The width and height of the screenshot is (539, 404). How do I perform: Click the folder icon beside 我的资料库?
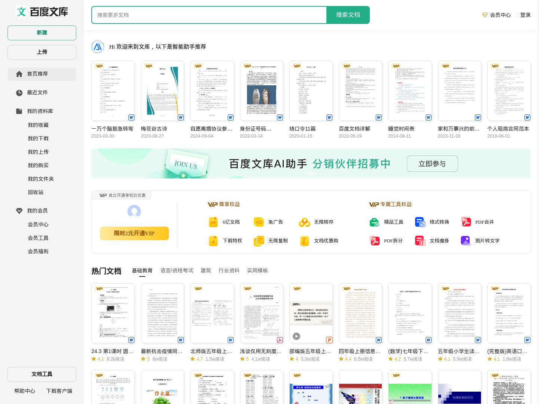pos(19,111)
